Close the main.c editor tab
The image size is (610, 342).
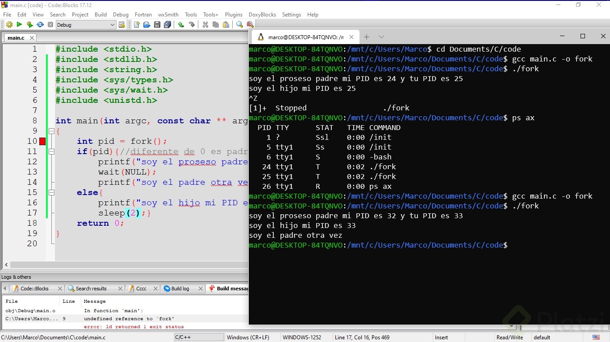coord(32,38)
